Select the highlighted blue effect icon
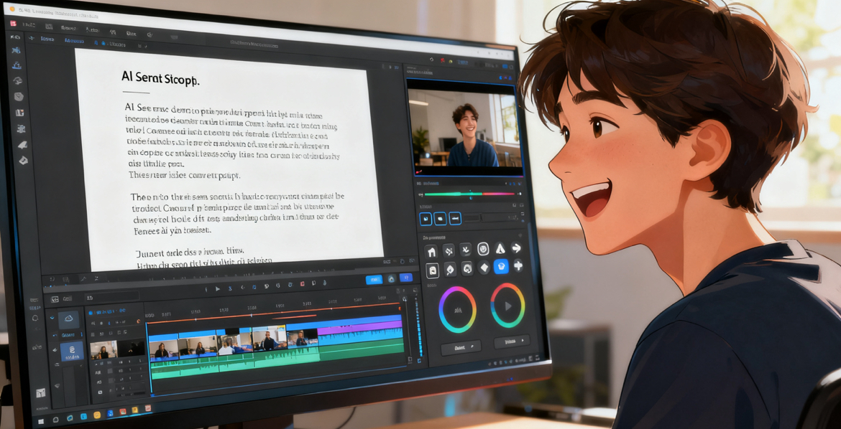 [x=501, y=267]
